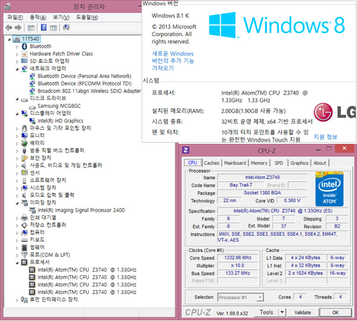The height and width of the screenshot is (321, 357).
Task: Click the CPU-Z purple Z title icon
Action: [186, 150]
